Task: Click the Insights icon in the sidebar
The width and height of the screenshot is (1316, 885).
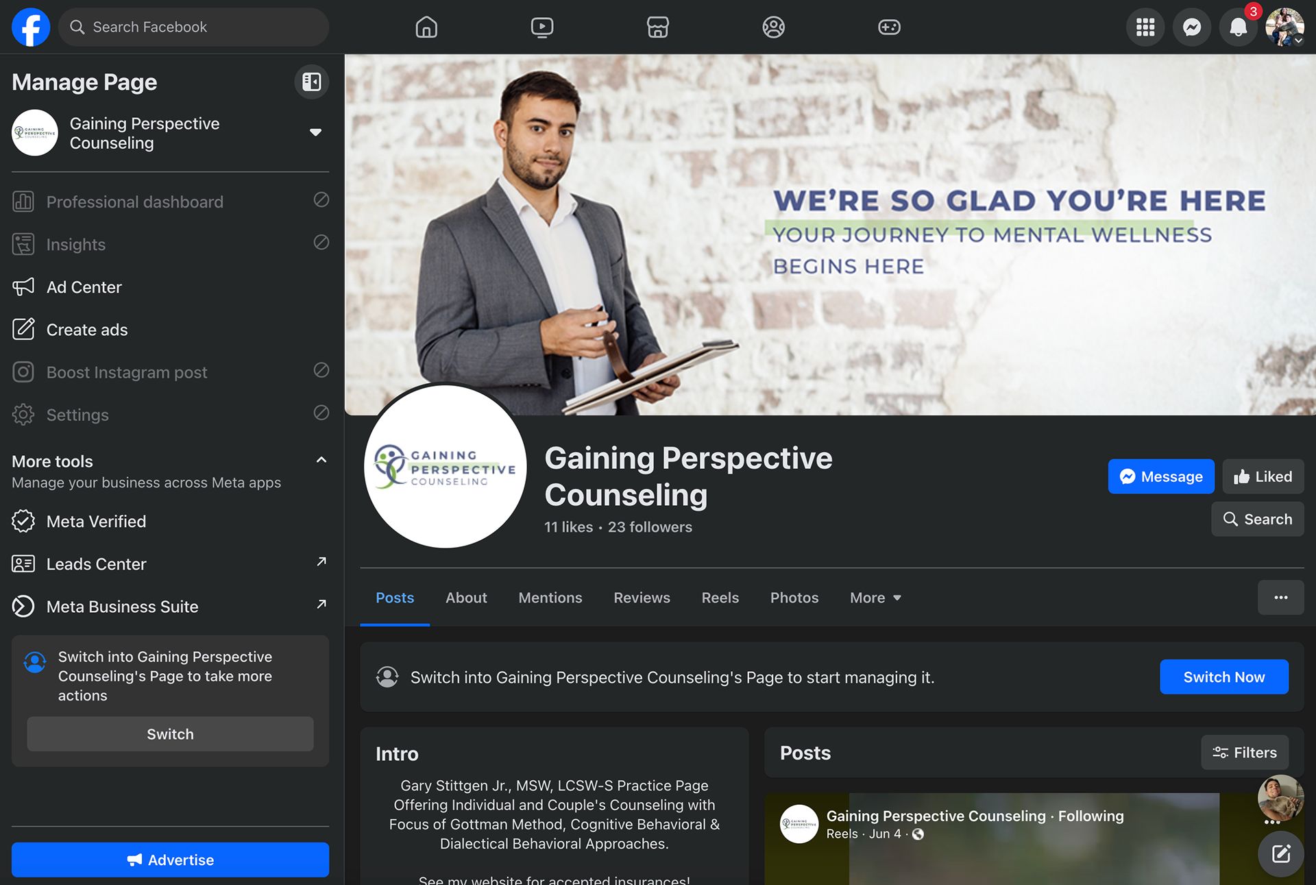Action: [x=23, y=244]
